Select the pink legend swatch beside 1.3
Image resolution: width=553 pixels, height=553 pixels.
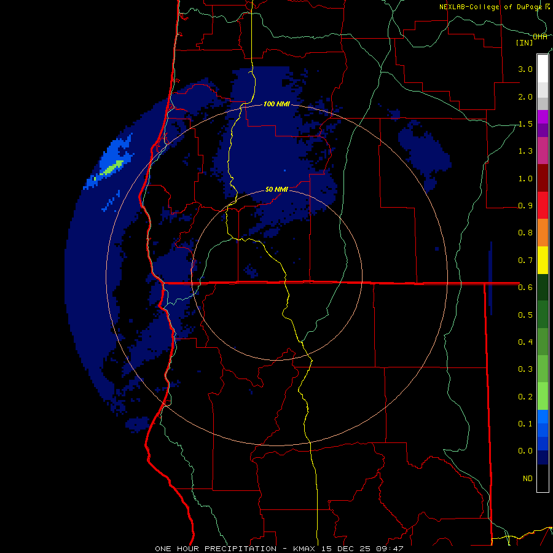[543, 151]
